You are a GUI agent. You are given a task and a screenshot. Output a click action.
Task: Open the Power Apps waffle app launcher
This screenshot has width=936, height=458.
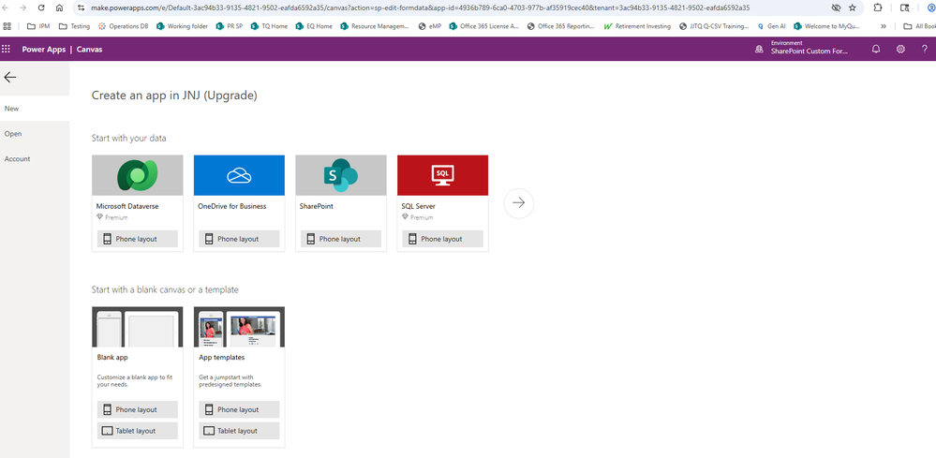pyautogui.click(x=6, y=50)
